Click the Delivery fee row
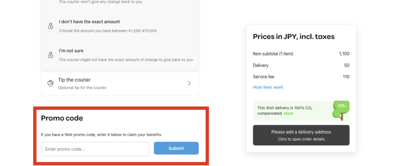Image resolution: width=398 pixels, height=166 pixels. click(x=301, y=66)
